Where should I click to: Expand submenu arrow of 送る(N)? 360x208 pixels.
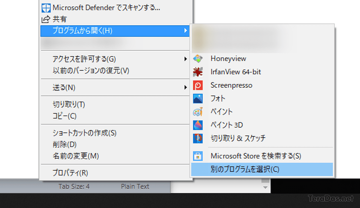click(x=185, y=87)
